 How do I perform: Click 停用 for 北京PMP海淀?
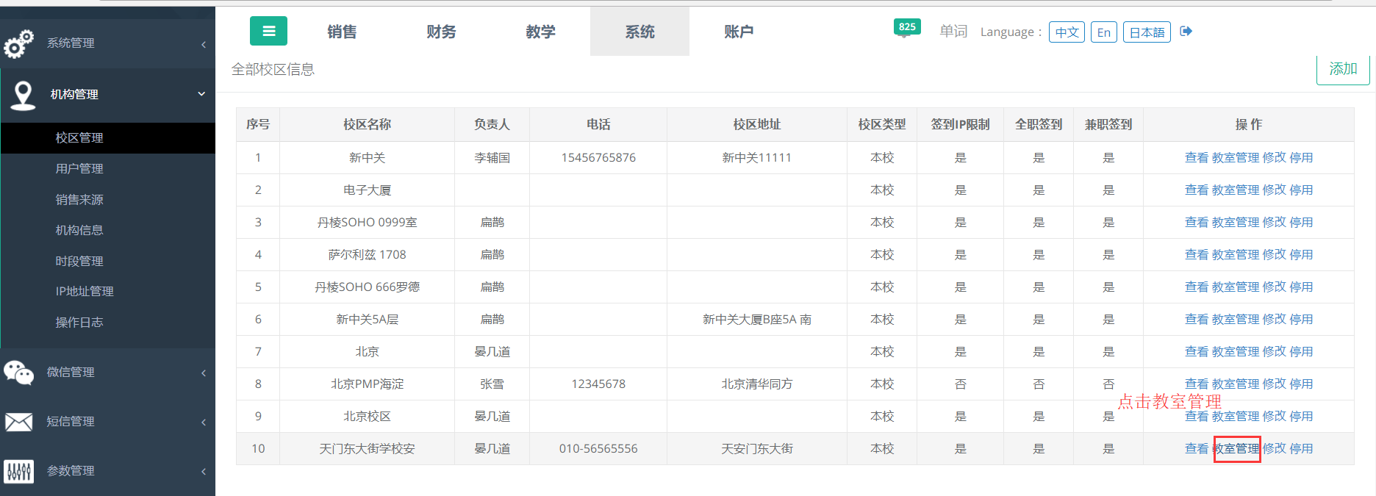(x=1301, y=384)
